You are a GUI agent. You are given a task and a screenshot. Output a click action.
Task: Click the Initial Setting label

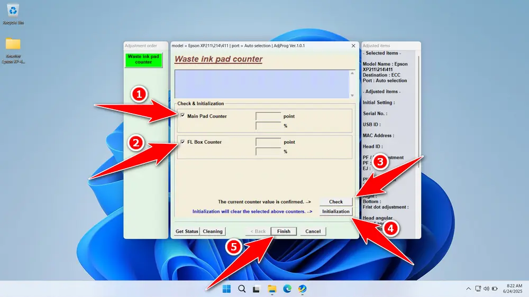(x=379, y=103)
